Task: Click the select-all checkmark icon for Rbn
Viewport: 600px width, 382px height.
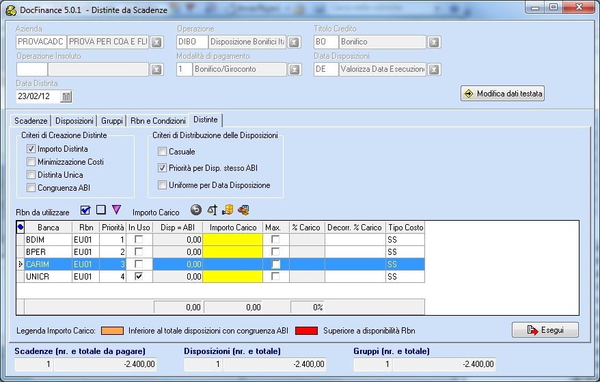Action: coord(85,210)
